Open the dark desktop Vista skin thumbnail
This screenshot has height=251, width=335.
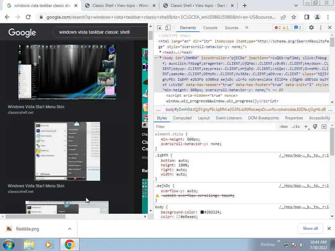point(67,72)
